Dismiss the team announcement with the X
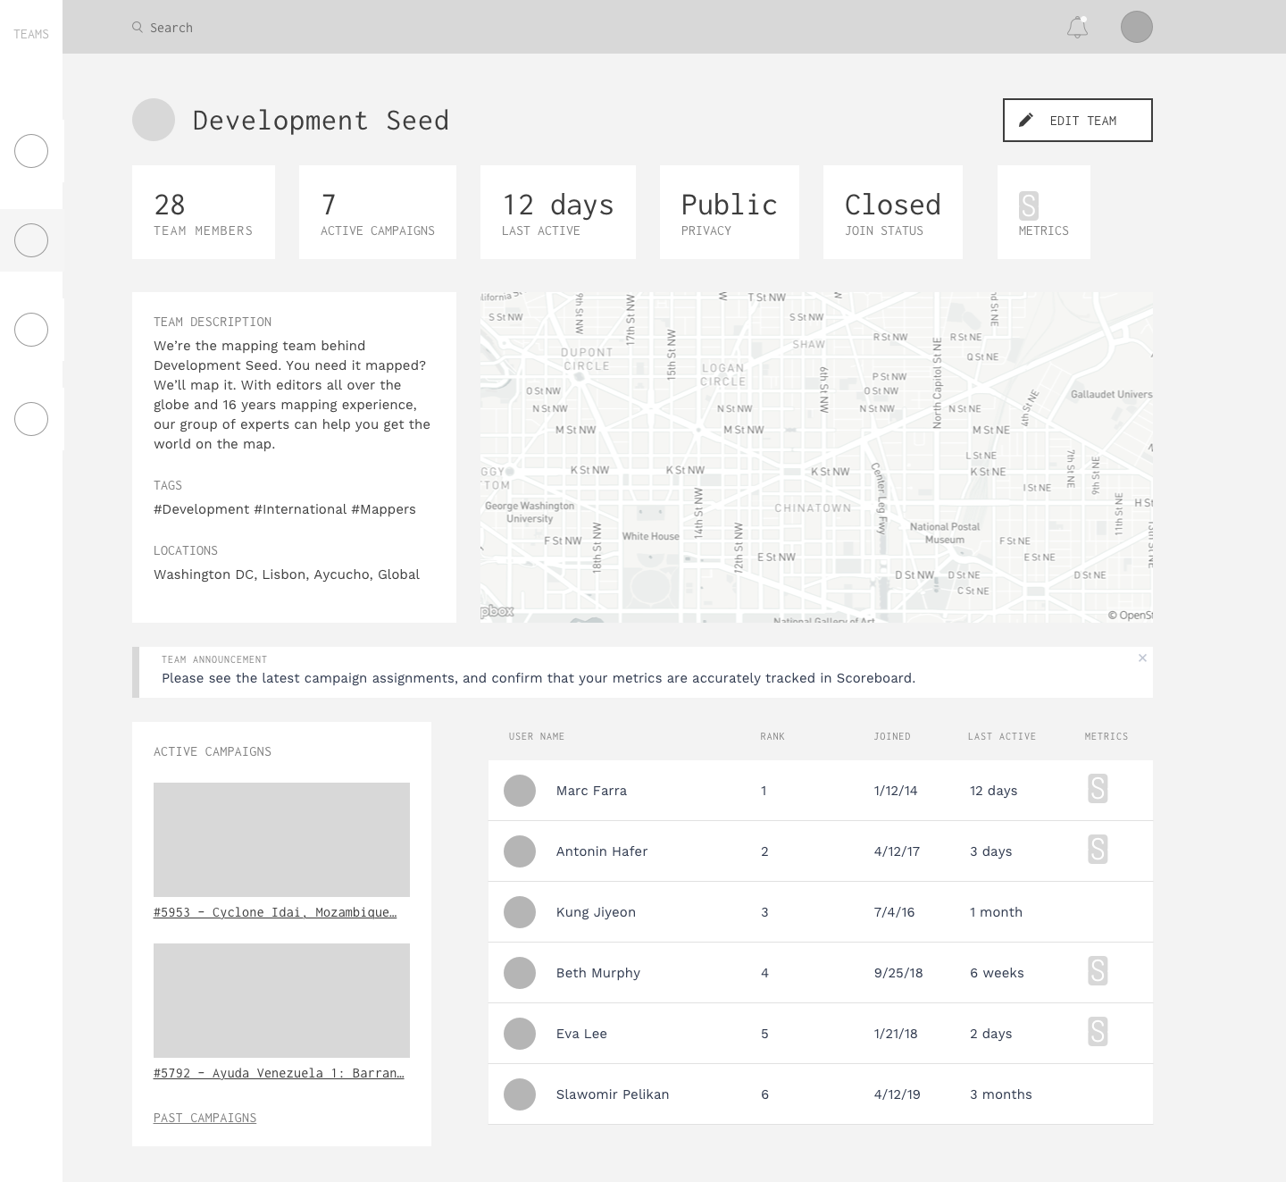 (x=1142, y=658)
